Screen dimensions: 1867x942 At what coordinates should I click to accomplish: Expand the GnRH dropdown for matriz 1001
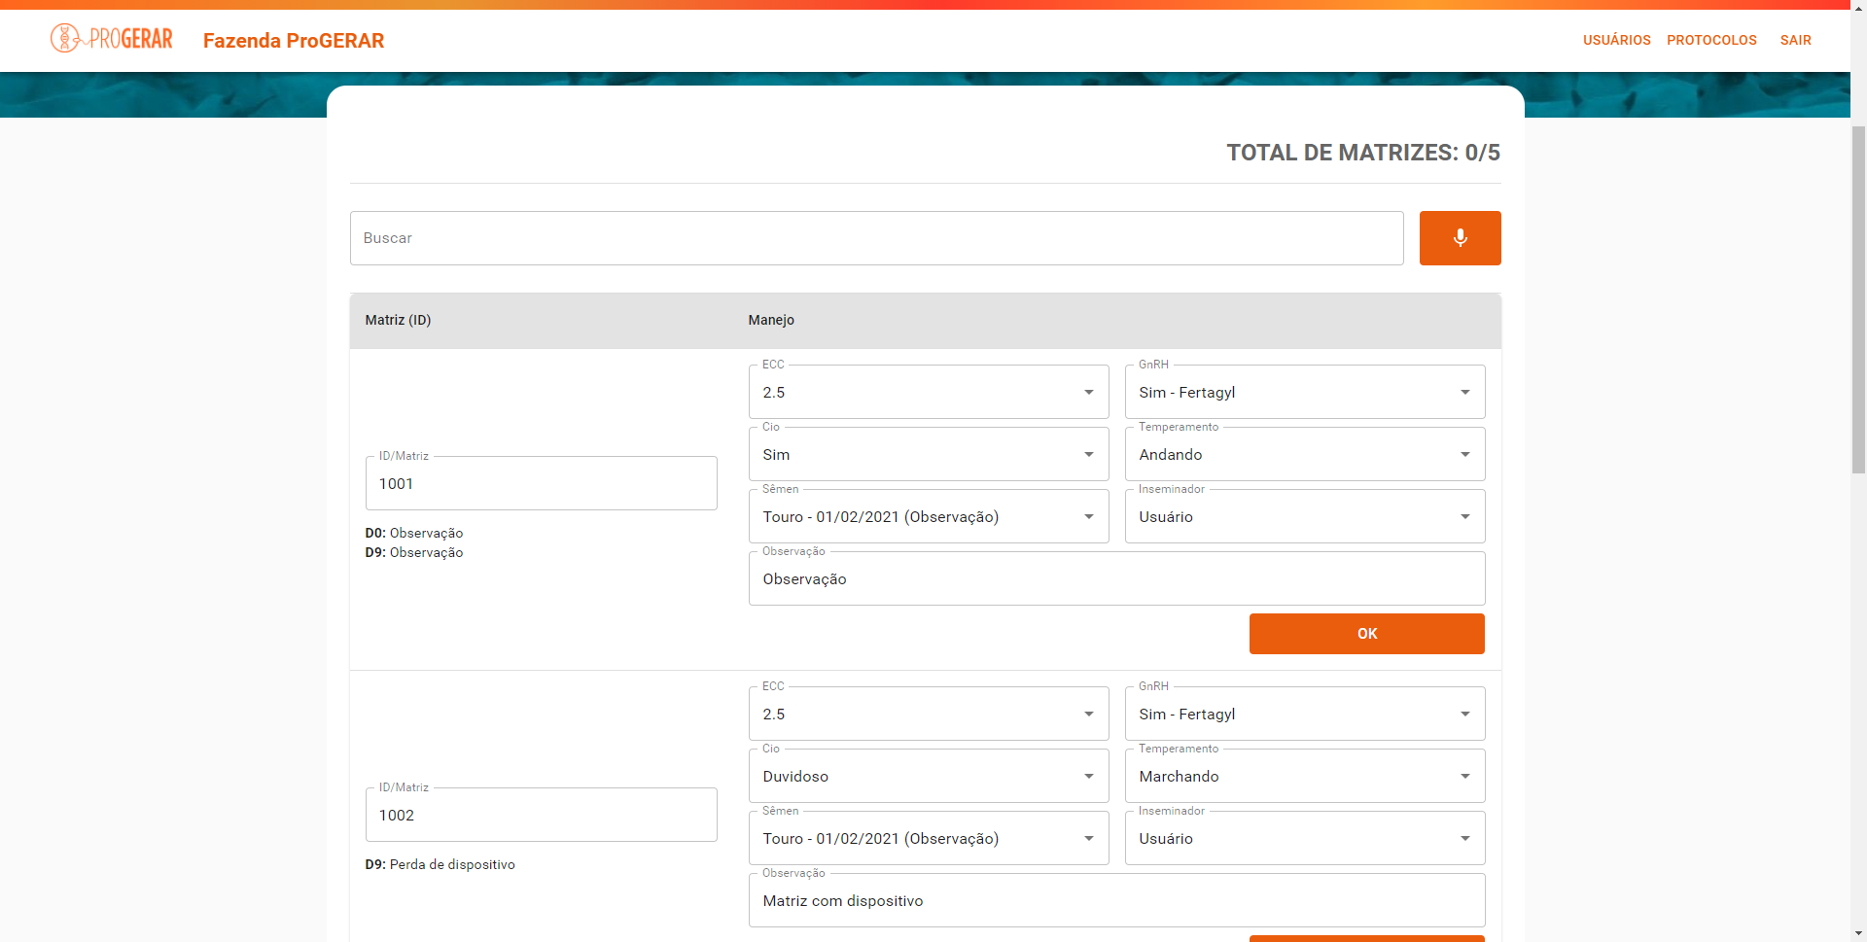1304,393
